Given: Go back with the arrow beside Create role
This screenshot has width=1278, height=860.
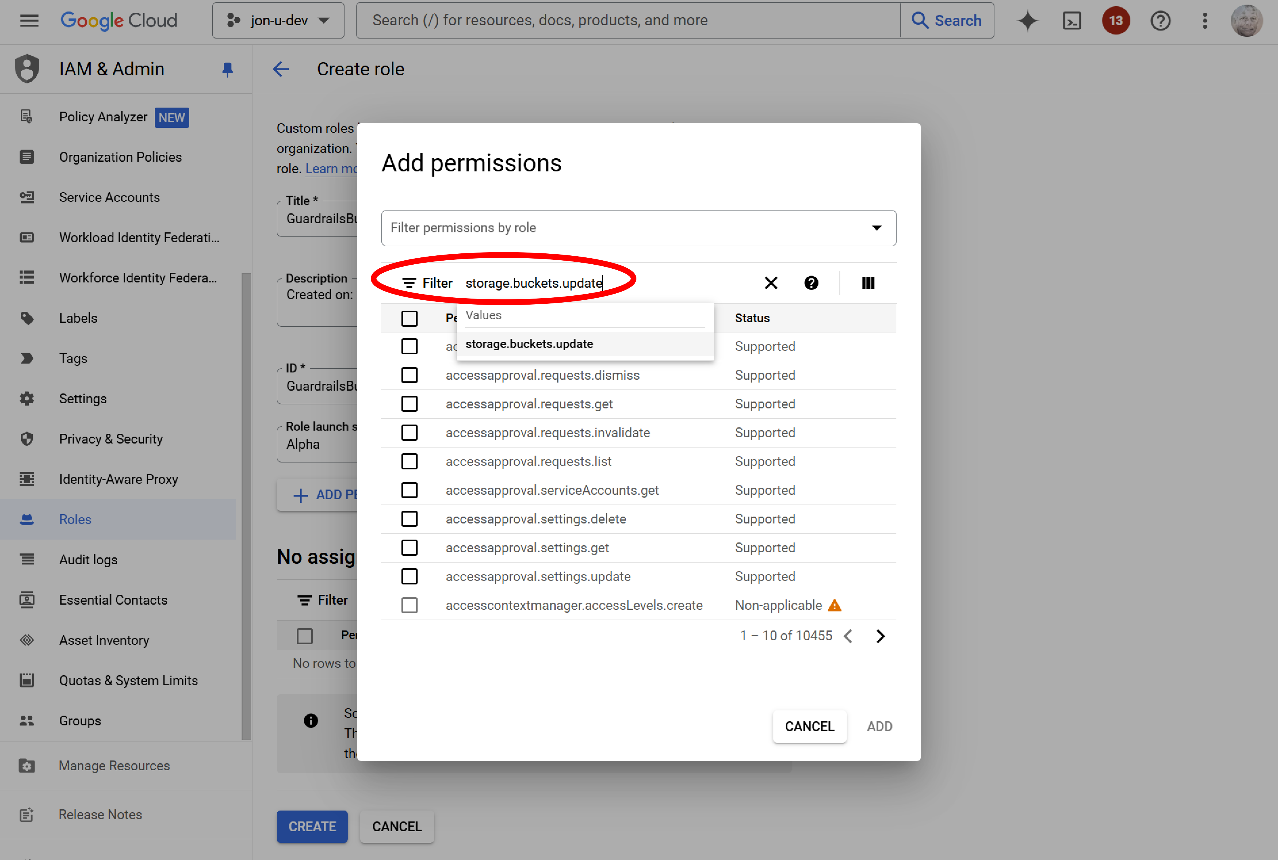Looking at the screenshot, I should 281,69.
